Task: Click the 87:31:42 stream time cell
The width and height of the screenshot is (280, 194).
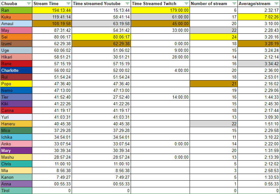Action: [52, 31]
